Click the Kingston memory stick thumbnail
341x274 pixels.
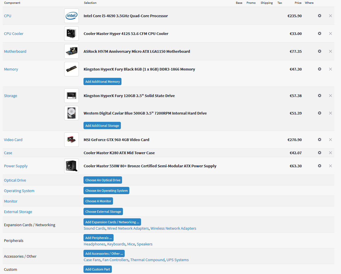(72, 69)
